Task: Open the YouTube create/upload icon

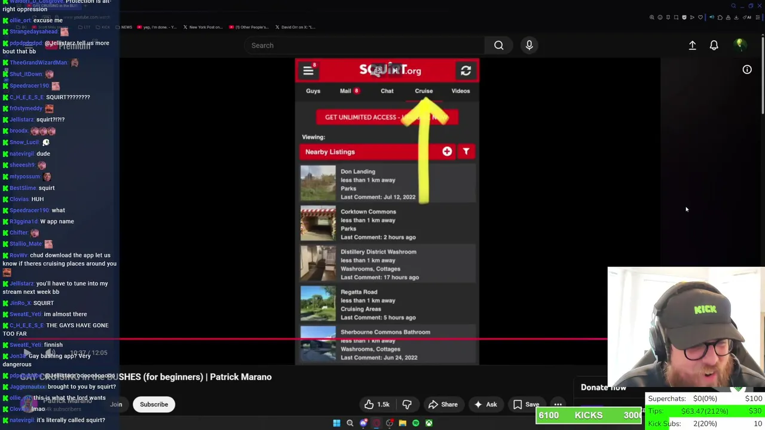Action: coord(692,45)
